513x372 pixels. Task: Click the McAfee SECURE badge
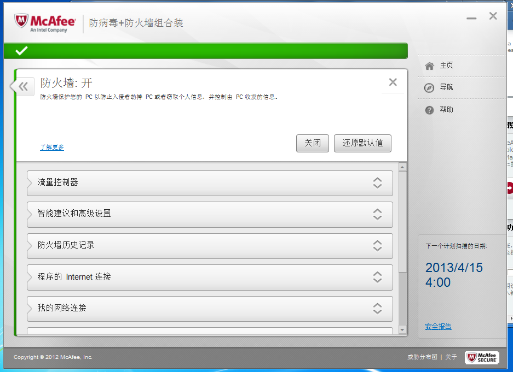point(482,357)
